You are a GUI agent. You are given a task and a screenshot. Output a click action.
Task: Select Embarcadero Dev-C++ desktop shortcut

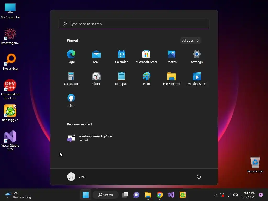click(x=10, y=89)
